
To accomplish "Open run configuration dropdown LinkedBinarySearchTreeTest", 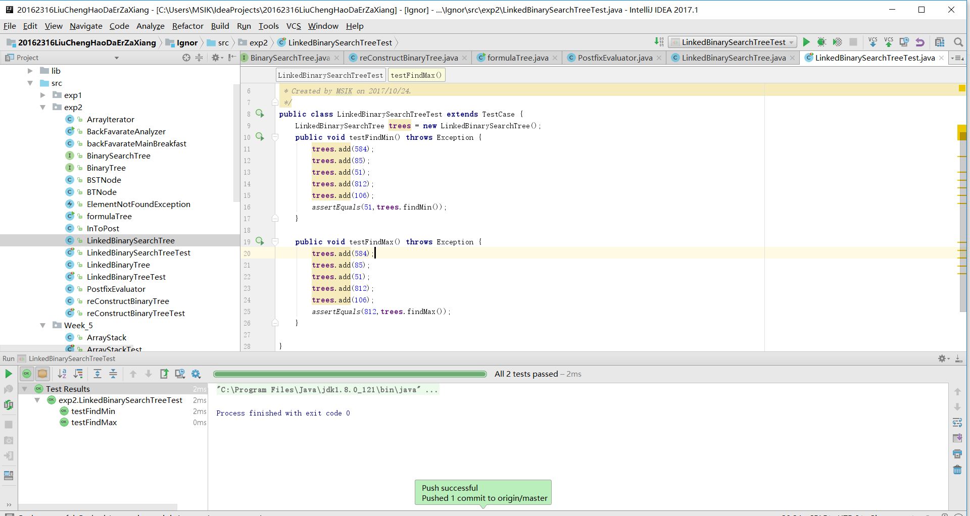I will pos(733,42).
